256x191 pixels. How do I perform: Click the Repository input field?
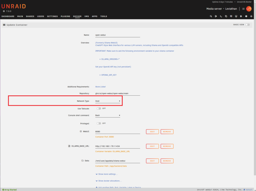pos(117,93)
